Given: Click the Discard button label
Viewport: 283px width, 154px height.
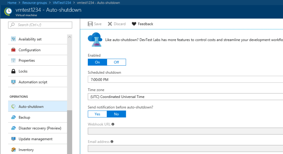Looking at the screenshot, I should pos(120,24).
